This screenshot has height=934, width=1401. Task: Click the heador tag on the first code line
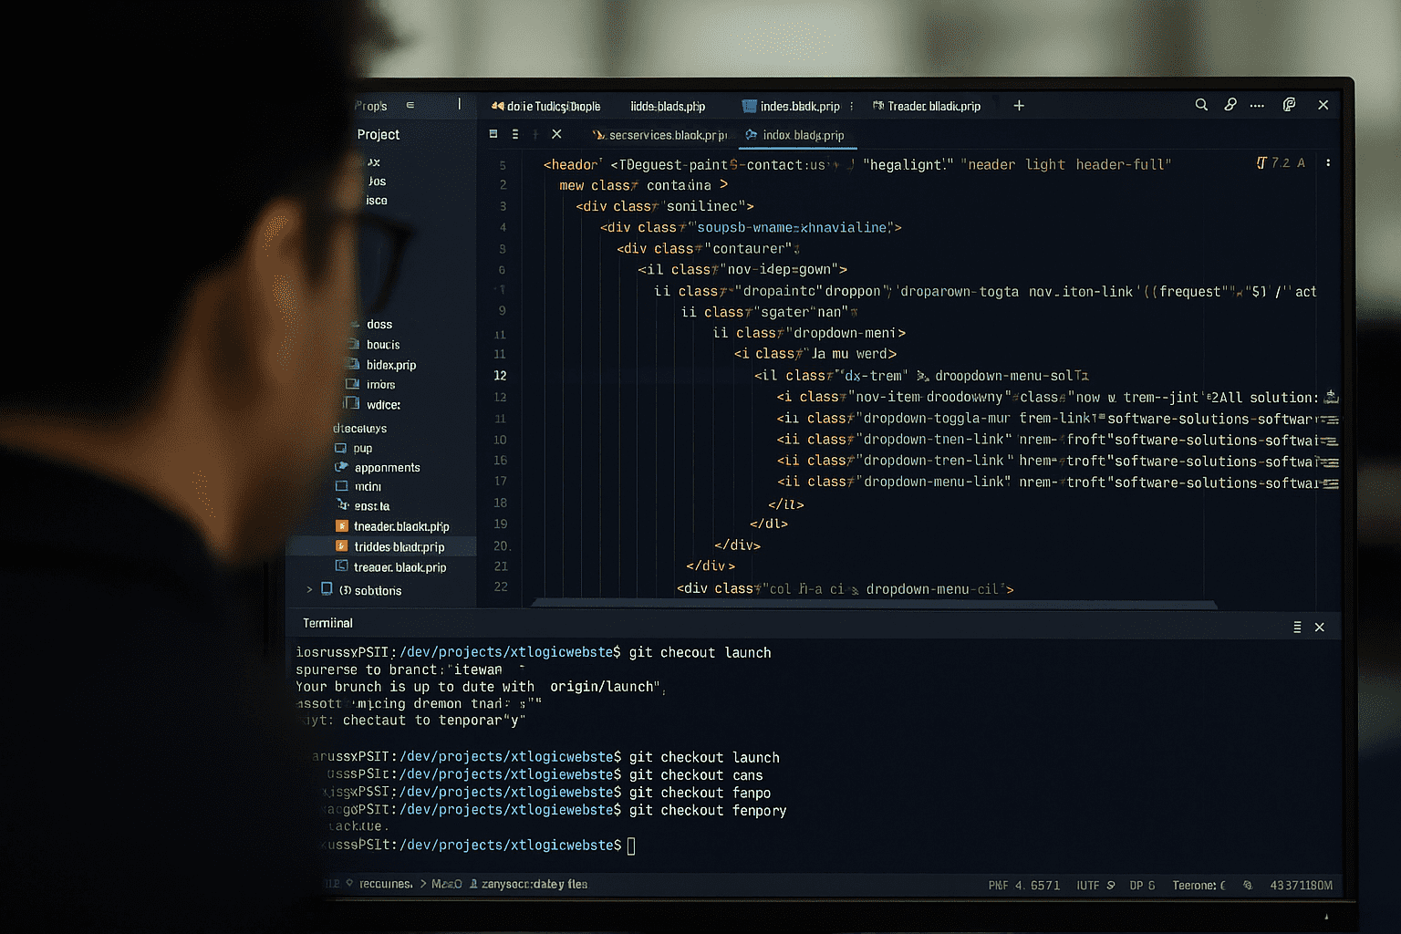click(x=571, y=164)
